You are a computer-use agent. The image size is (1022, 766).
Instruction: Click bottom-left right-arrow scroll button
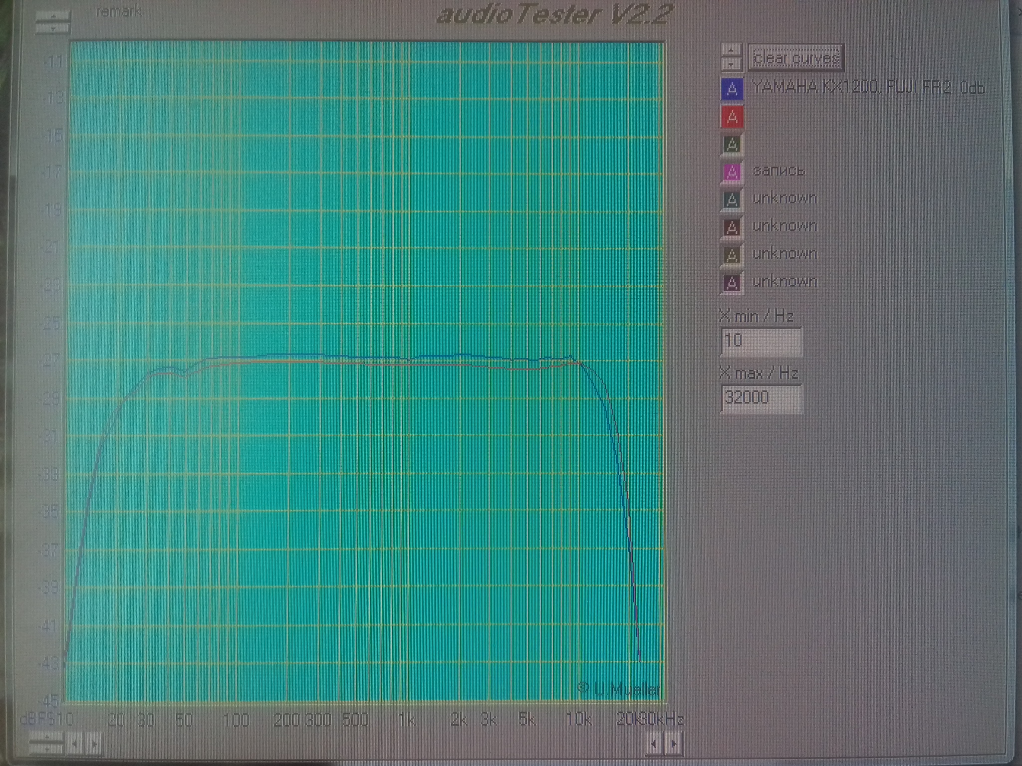(94, 744)
